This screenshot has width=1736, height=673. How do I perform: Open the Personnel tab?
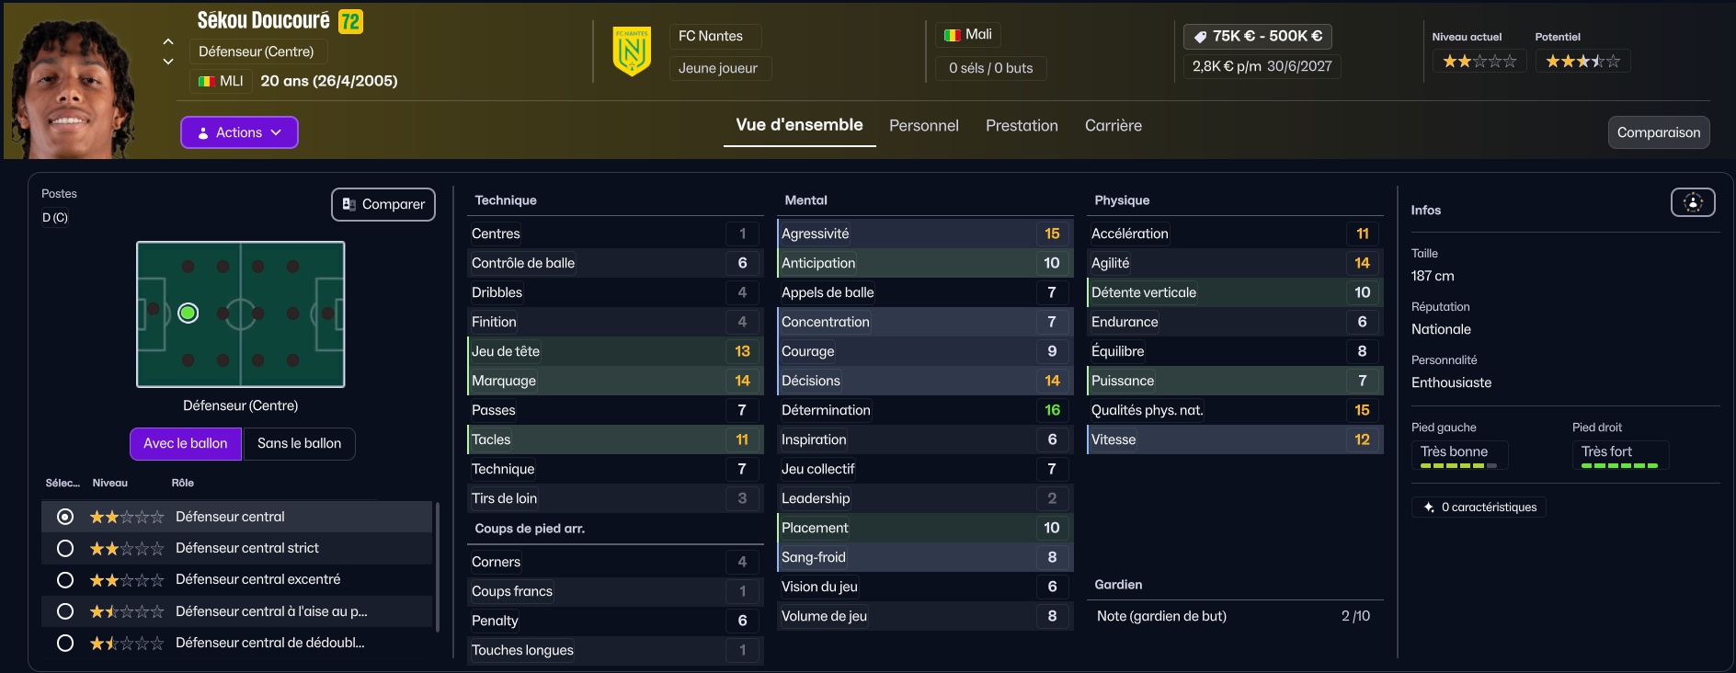[x=923, y=126]
